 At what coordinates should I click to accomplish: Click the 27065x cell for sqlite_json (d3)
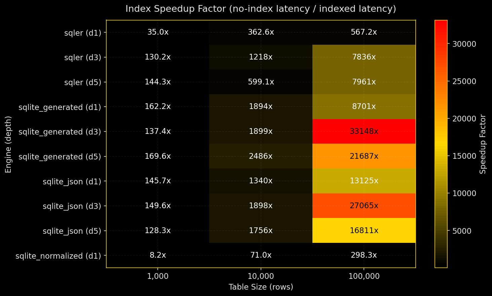364,206
